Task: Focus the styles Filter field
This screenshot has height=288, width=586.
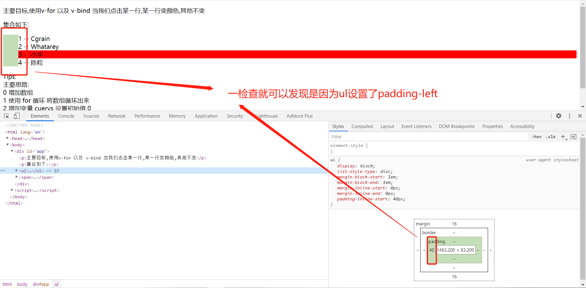Action: (x=429, y=137)
